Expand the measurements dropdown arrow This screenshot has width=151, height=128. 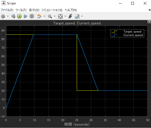(x=82, y=16)
